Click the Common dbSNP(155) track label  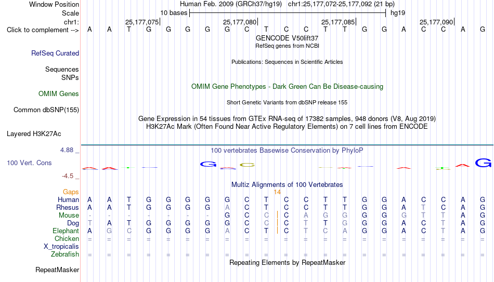pos(46,110)
